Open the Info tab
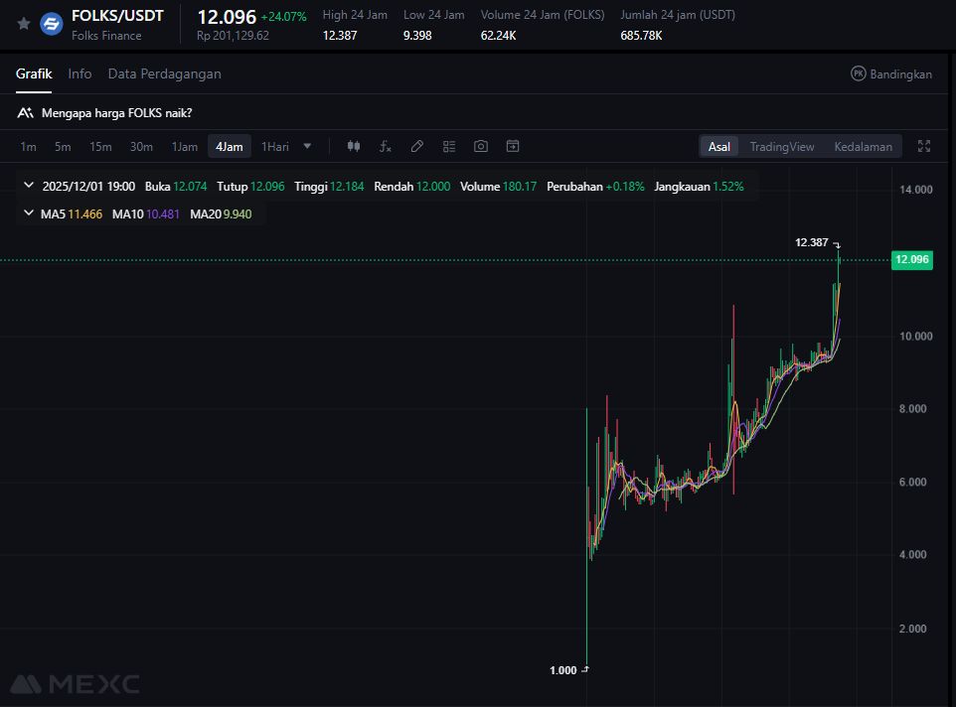Image resolution: width=956 pixels, height=707 pixels. tap(80, 73)
